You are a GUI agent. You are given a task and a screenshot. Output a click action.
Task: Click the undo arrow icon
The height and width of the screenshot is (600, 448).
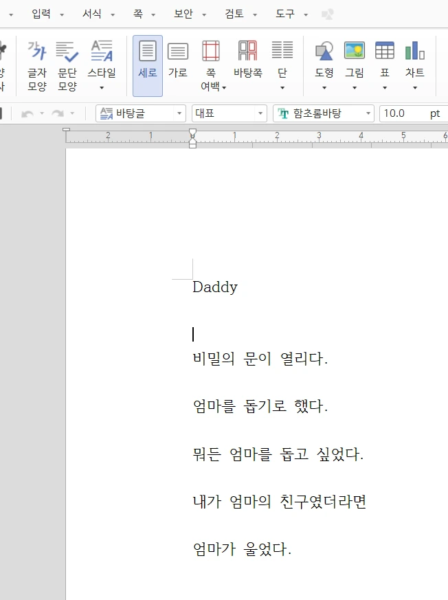pyautogui.click(x=27, y=113)
